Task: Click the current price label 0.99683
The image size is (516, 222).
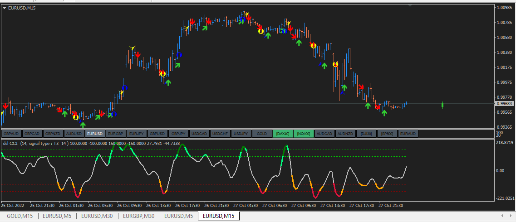Action: click(x=505, y=103)
